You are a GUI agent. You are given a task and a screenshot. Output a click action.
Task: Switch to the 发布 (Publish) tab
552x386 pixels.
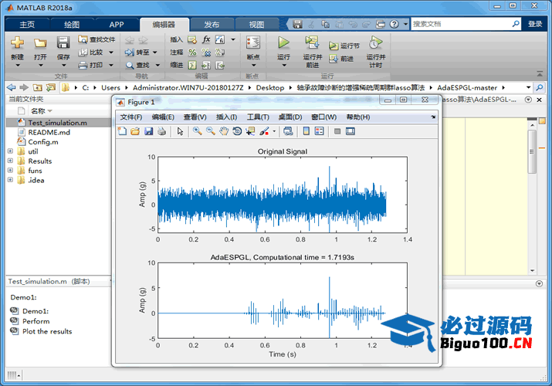pyautogui.click(x=212, y=24)
